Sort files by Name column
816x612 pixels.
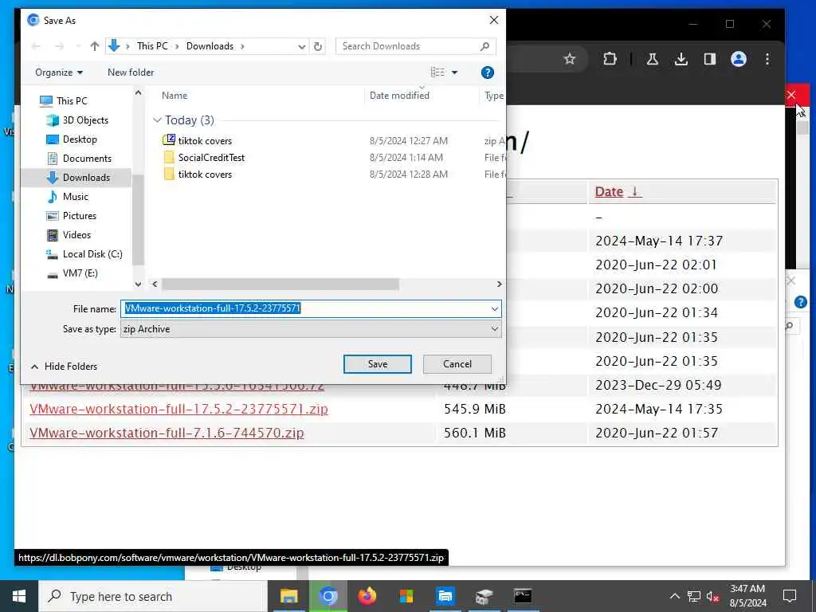175,96
